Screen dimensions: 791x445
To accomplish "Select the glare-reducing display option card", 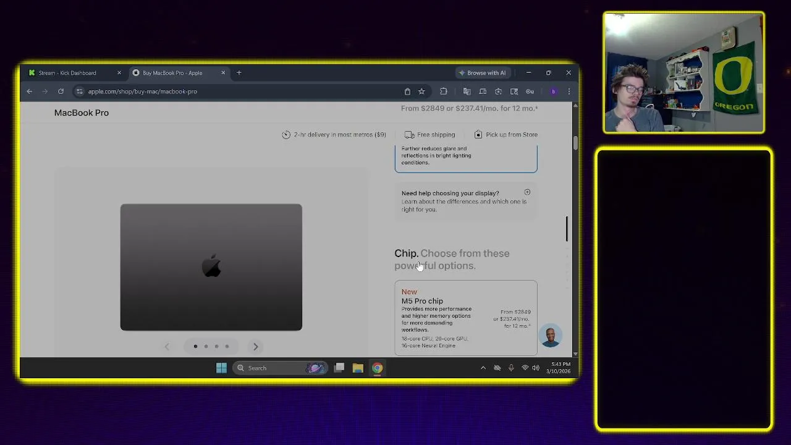I will click(x=466, y=158).
